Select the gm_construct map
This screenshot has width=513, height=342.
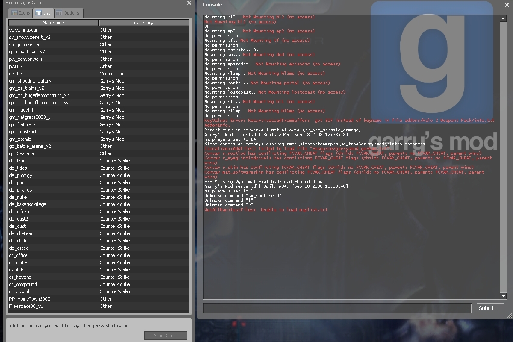pos(23,132)
